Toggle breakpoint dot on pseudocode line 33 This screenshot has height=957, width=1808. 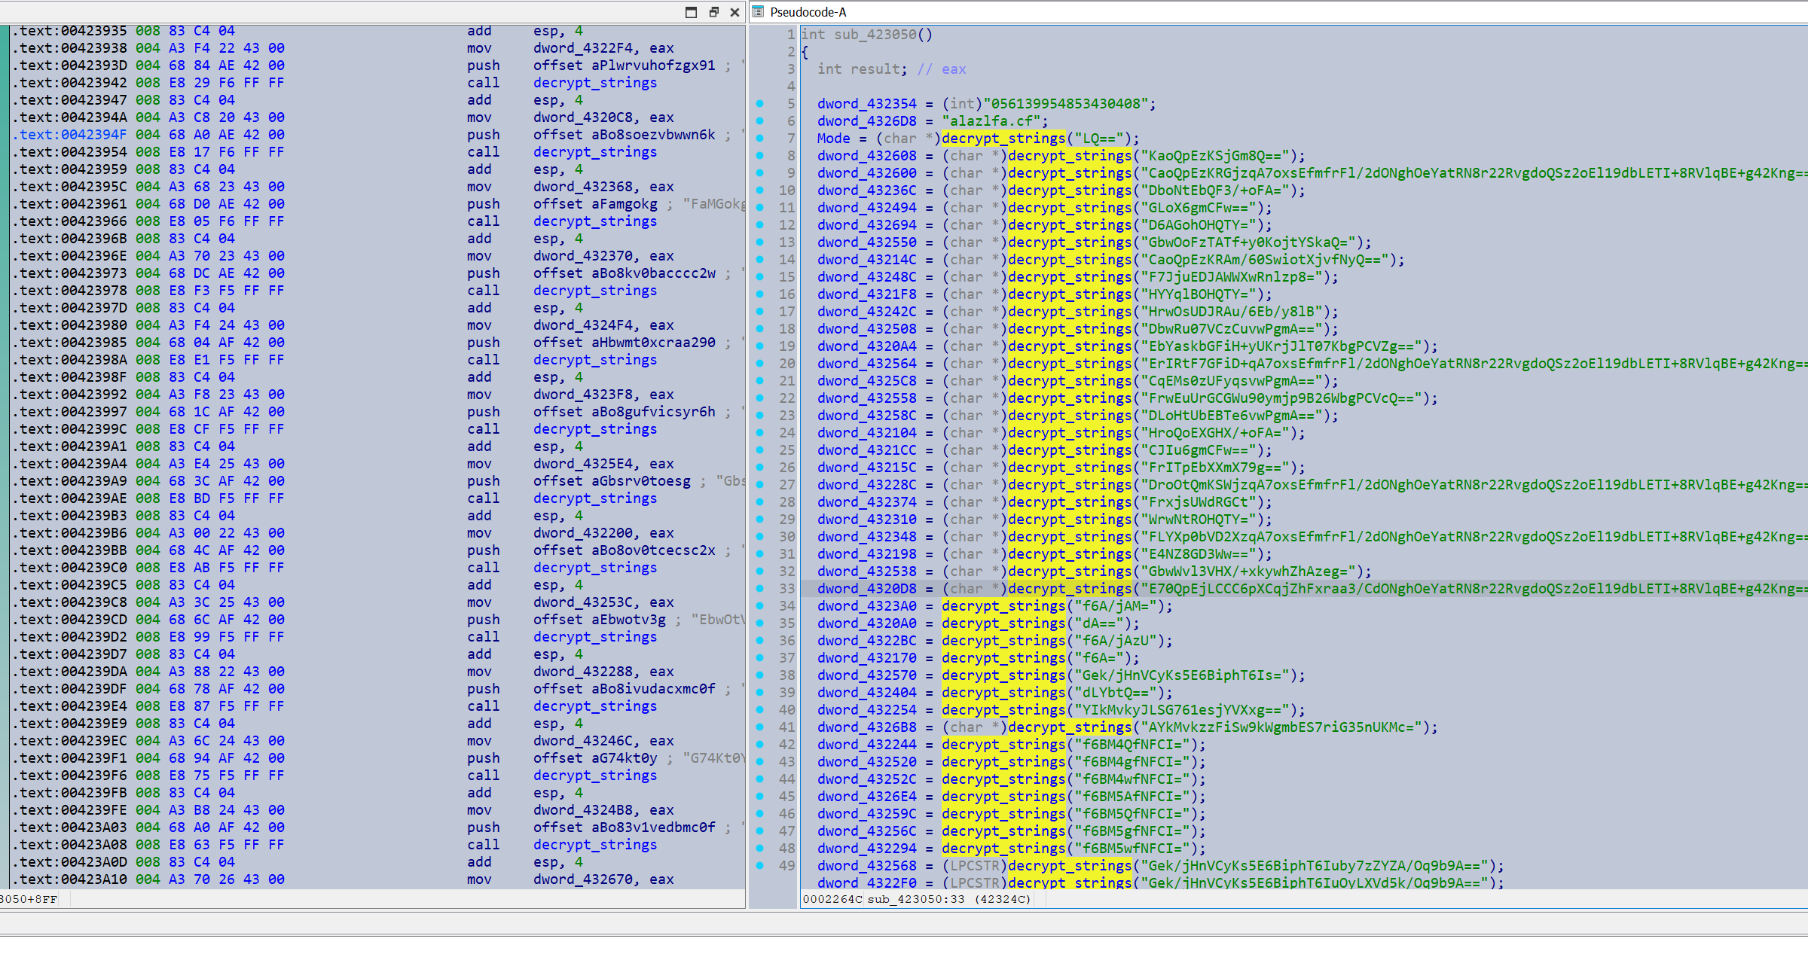click(x=759, y=589)
